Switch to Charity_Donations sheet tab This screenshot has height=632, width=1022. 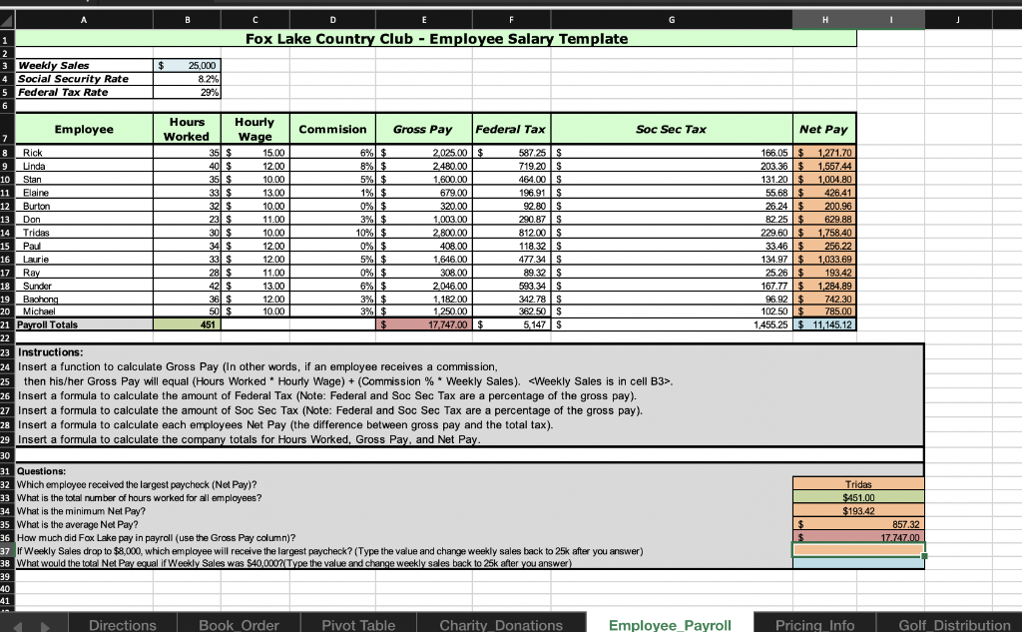tap(501, 624)
